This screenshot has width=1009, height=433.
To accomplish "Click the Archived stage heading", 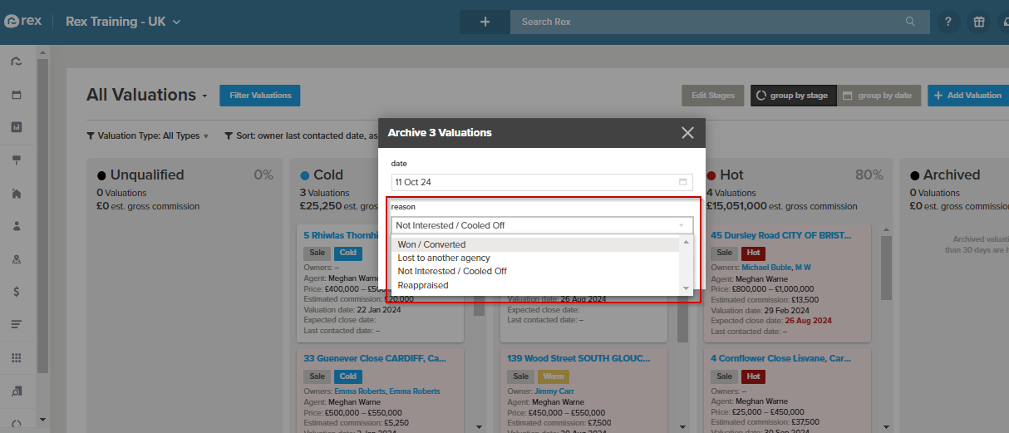I will pos(952,175).
